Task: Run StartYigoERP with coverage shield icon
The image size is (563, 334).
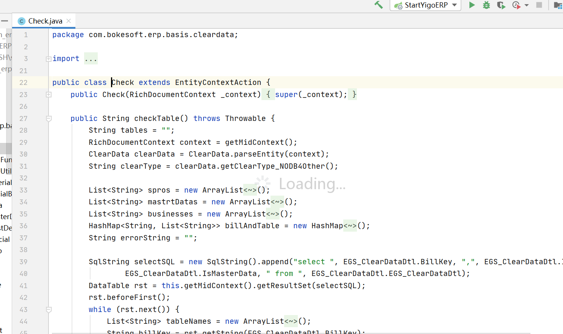Action: [501, 5]
